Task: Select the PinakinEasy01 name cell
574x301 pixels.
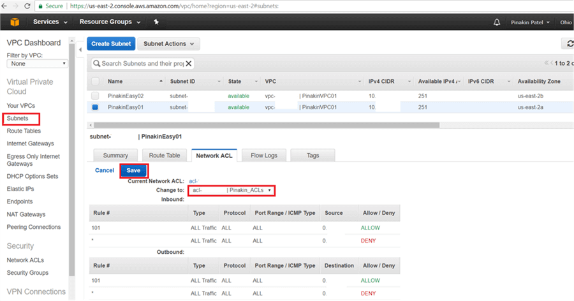Action: pyautogui.click(x=126, y=107)
